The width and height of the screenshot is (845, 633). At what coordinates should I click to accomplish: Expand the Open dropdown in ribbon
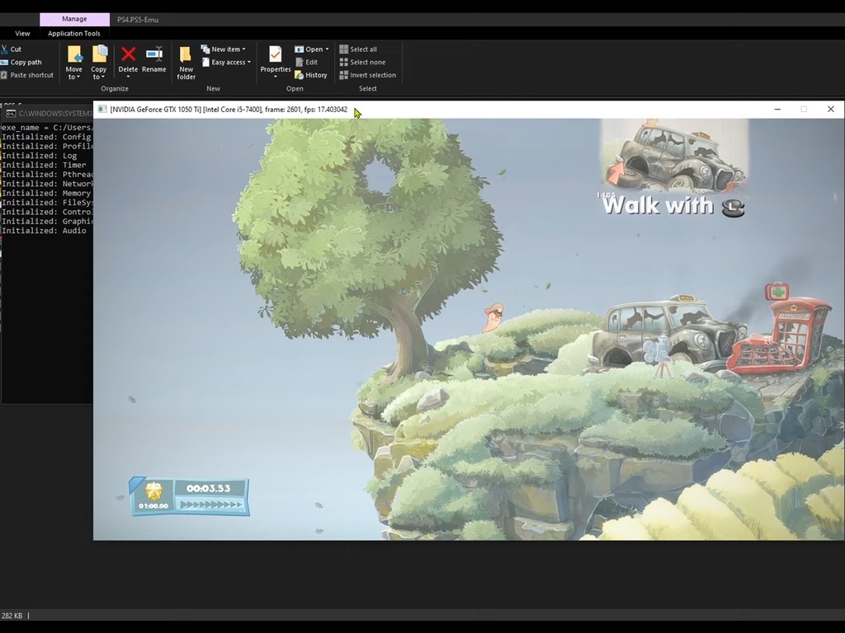(x=311, y=49)
